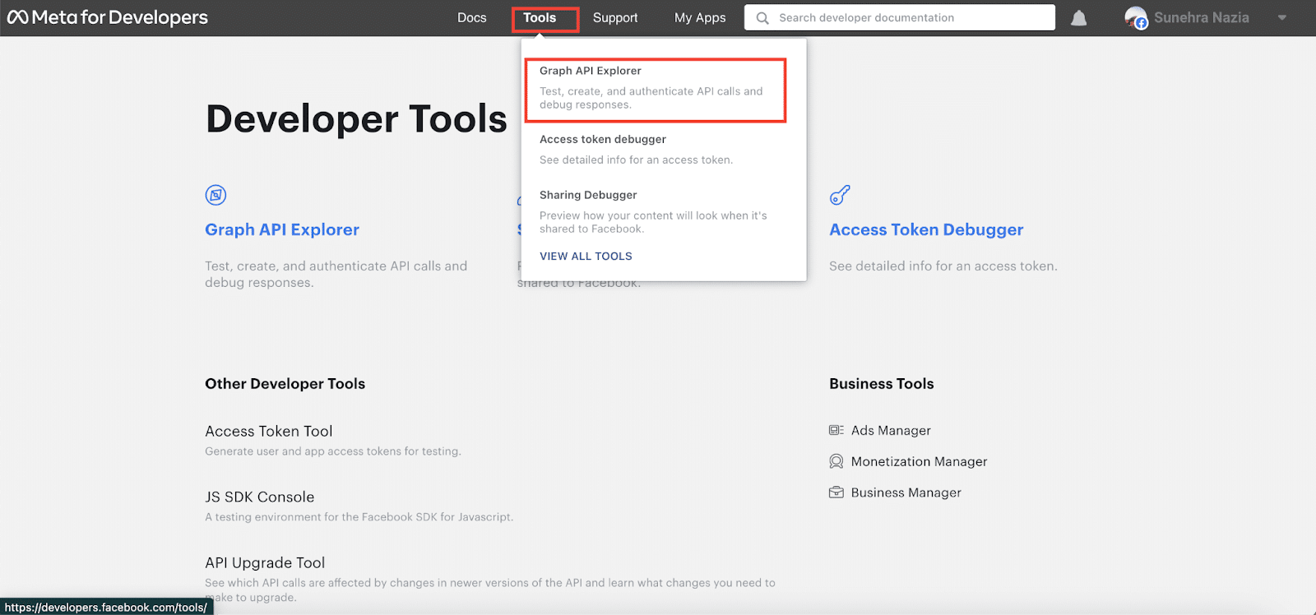Click the Business Manager briefcase icon
The width and height of the screenshot is (1316, 615).
(836, 492)
